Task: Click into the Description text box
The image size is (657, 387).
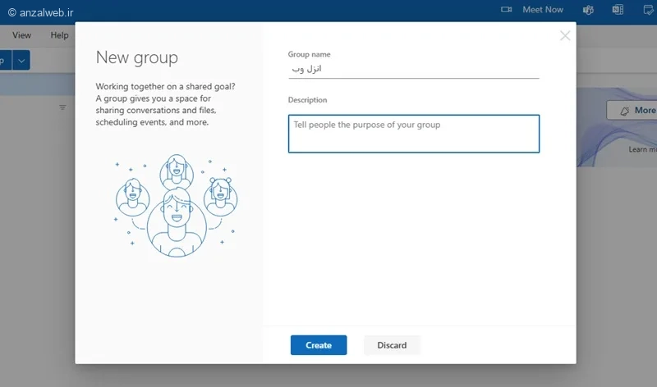Action: (414, 134)
